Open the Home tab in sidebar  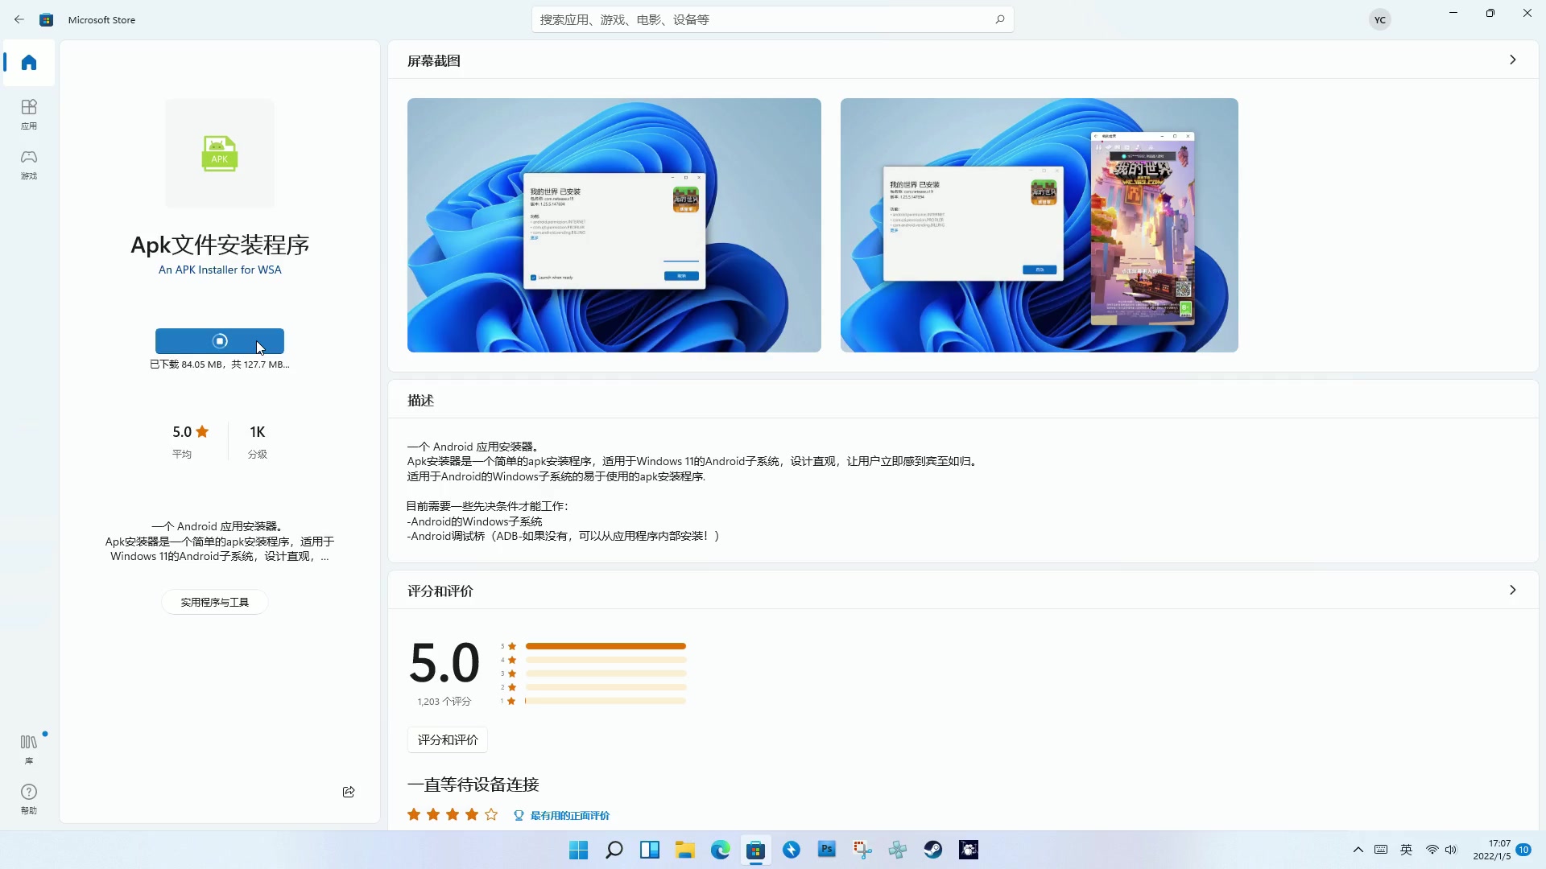29,63
